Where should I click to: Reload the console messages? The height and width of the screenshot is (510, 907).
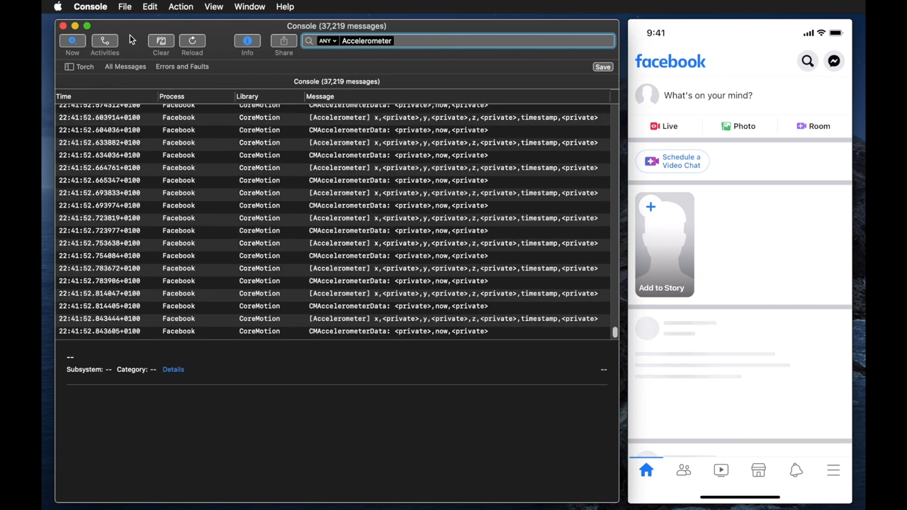[192, 41]
